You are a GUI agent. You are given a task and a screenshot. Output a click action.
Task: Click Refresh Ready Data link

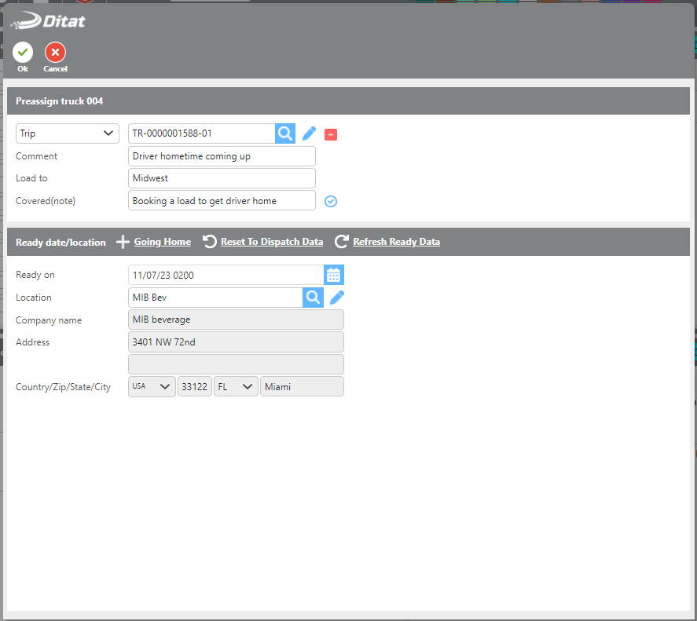(x=396, y=242)
